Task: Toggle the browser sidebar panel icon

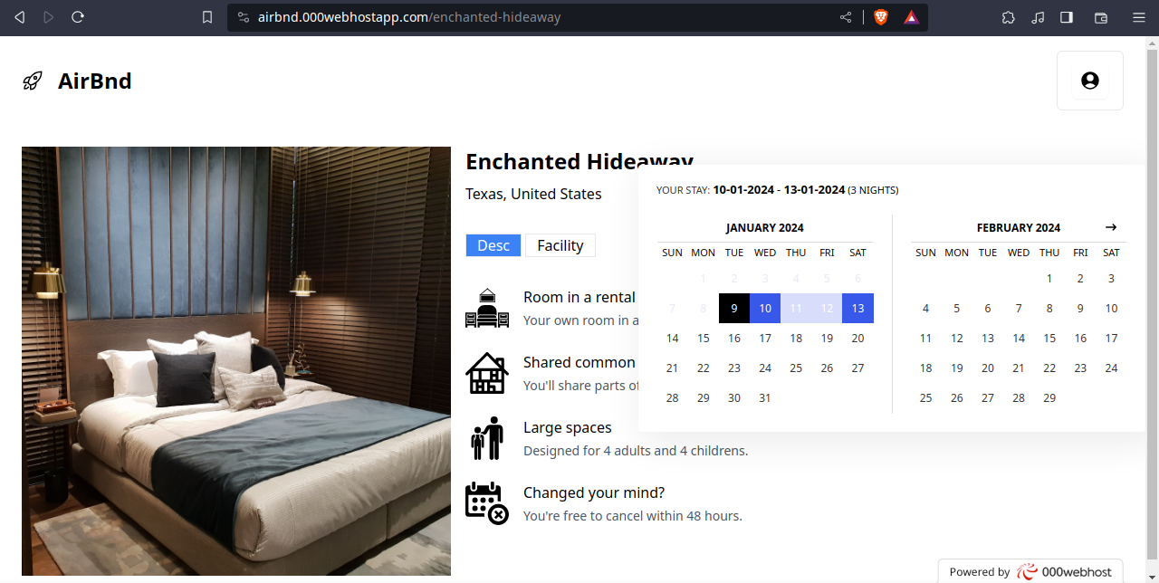Action: 1067,17
